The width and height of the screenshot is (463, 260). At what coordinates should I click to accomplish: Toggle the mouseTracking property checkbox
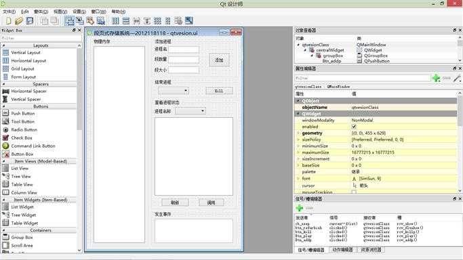coord(354,192)
